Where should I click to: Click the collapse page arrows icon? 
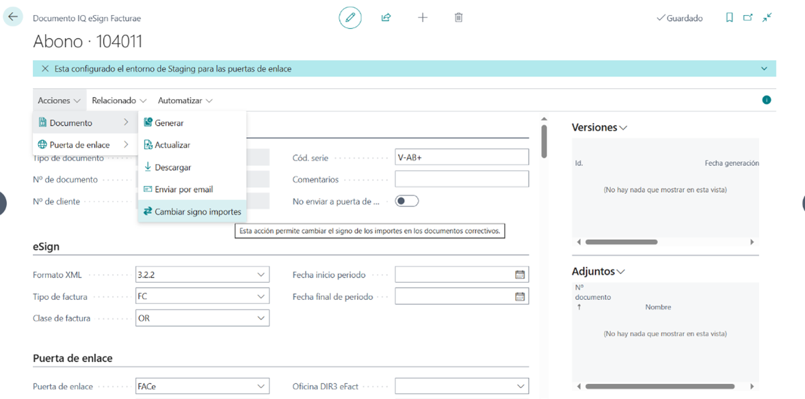point(767,18)
